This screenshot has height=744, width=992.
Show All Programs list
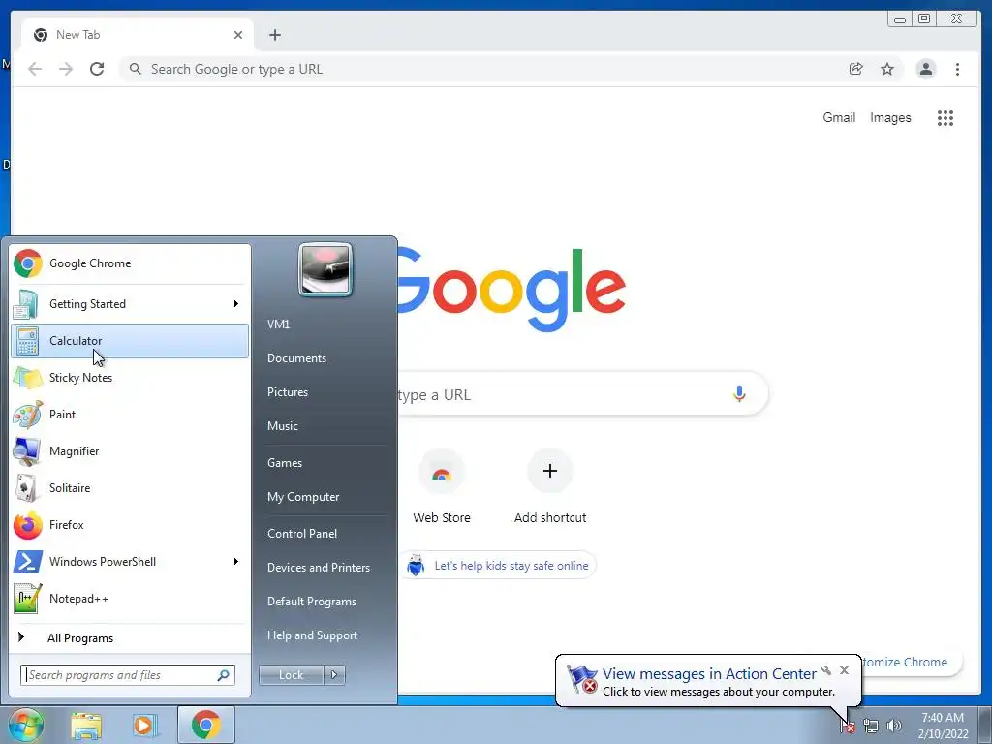point(130,637)
